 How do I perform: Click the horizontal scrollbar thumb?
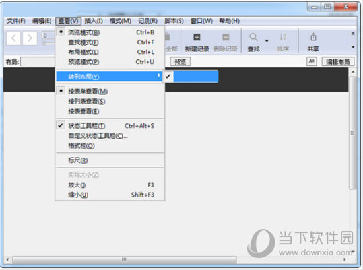coord(124,259)
